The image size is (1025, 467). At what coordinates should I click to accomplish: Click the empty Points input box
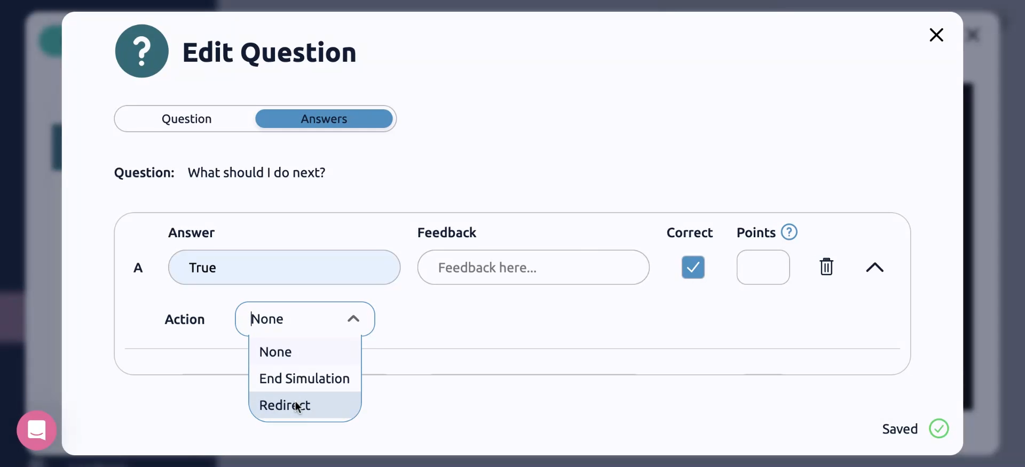pos(762,267)
